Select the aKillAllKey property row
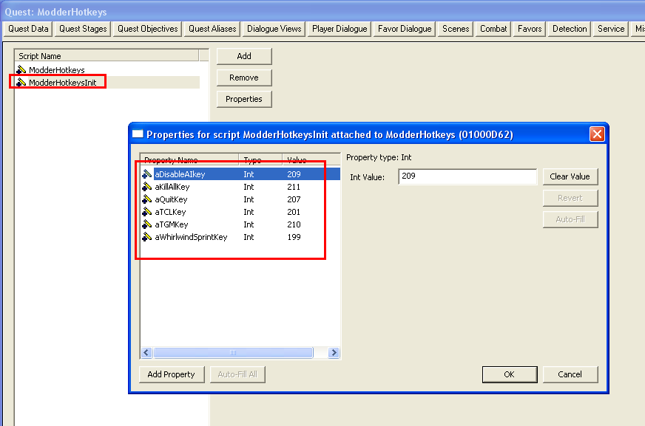Screen dimensions: 645x426 (x=240, y=187)
